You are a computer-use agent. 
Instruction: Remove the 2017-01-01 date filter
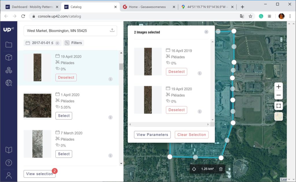point(58,43)
